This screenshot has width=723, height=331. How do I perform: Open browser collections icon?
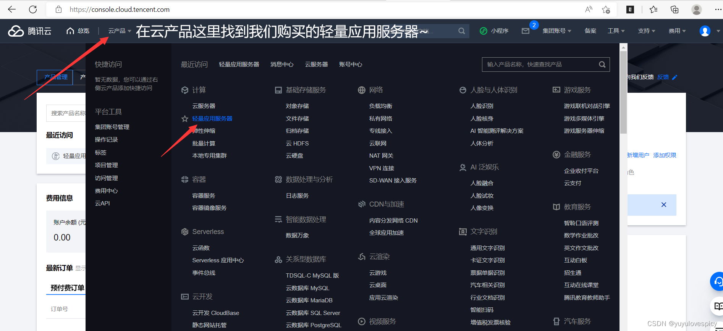tap(674, 10)
